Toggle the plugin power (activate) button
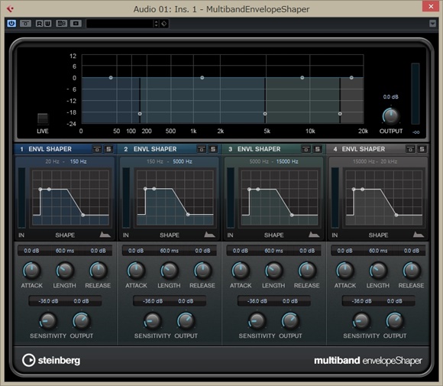This screenshot has width=443, height=386. coord(11,24)
